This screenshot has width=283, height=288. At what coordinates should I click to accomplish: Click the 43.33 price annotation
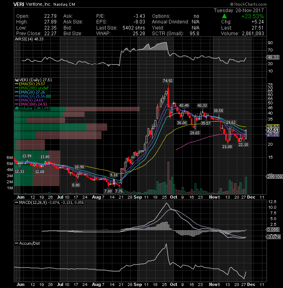click(202, 106)
